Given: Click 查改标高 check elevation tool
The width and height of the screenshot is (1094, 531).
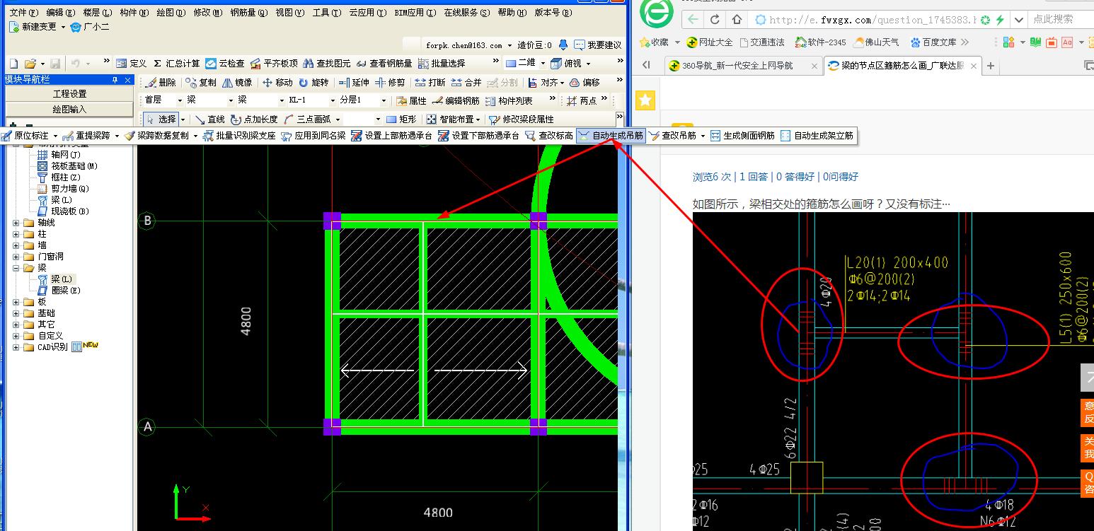Looking at the screenshot, I should coord(549,135).
